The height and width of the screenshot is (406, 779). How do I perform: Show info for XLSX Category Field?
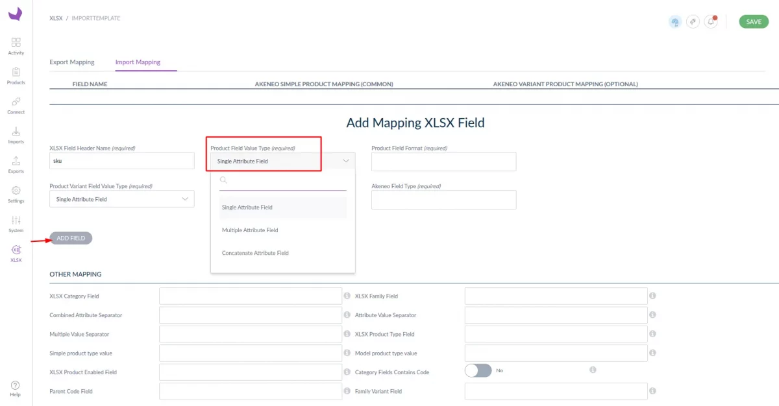[x=347, y=296]
